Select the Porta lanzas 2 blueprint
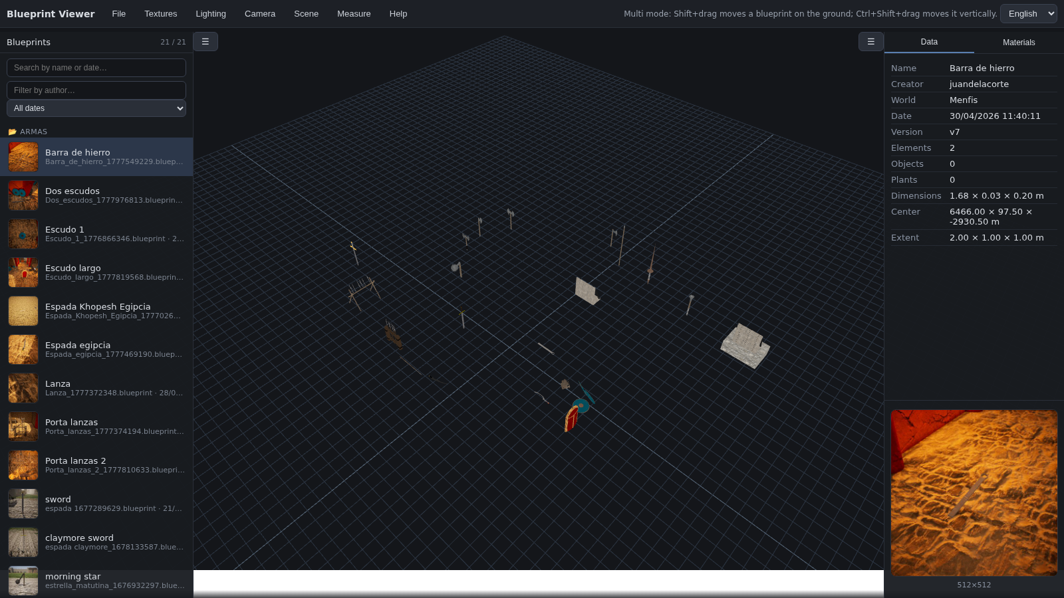The image size is (1064, 598). click(x=96, y=465)
